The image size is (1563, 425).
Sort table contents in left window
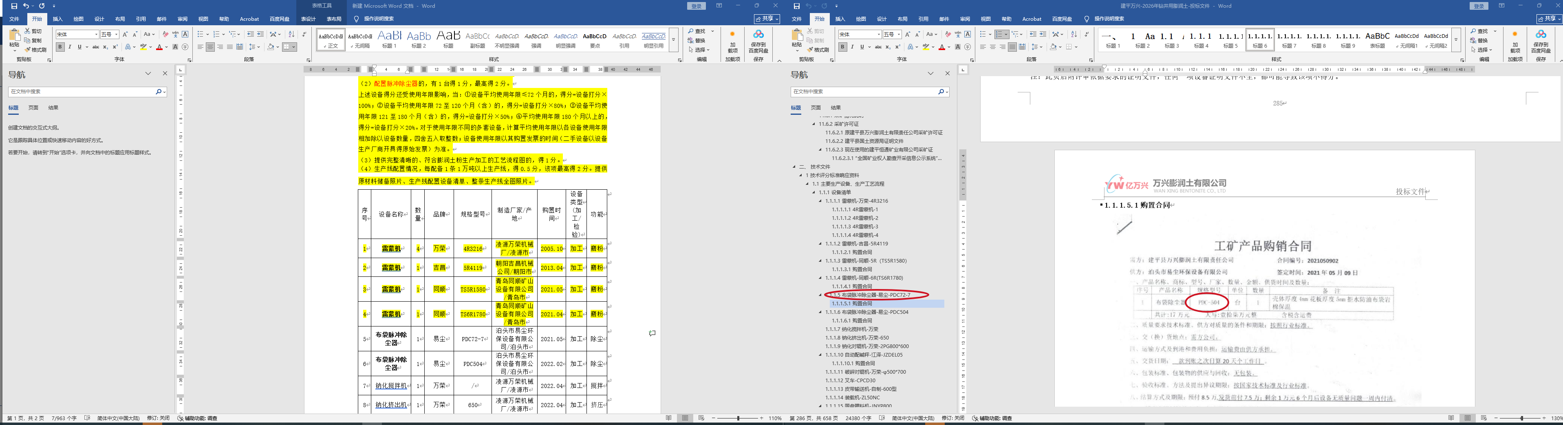291,35
